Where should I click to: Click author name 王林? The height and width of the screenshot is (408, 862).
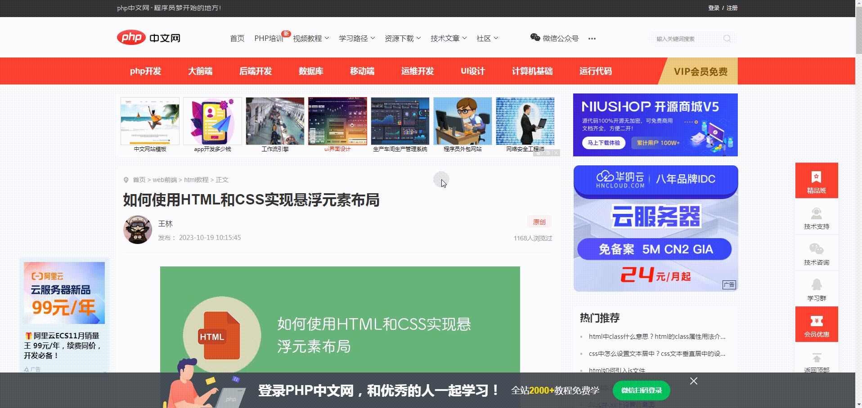click(x=166, y=224)
